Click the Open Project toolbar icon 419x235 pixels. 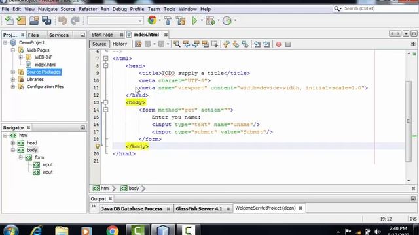point(34,20)
